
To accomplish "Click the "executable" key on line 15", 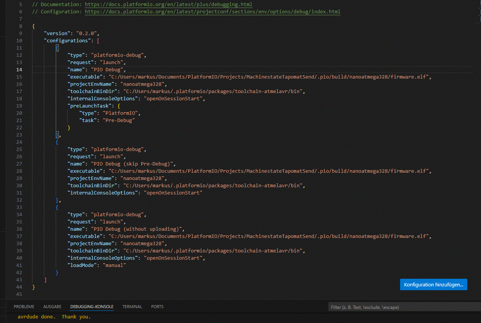I will 85,77.
